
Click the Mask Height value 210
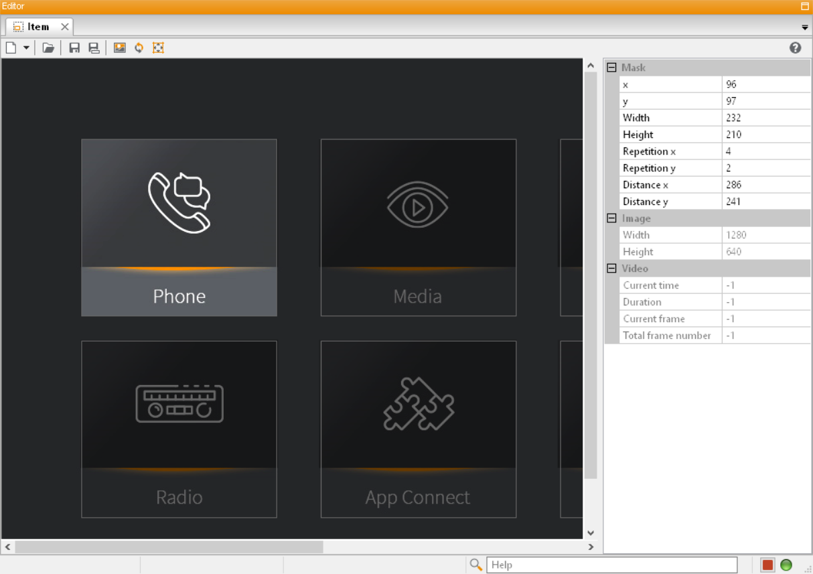click(x=766, y=135)
